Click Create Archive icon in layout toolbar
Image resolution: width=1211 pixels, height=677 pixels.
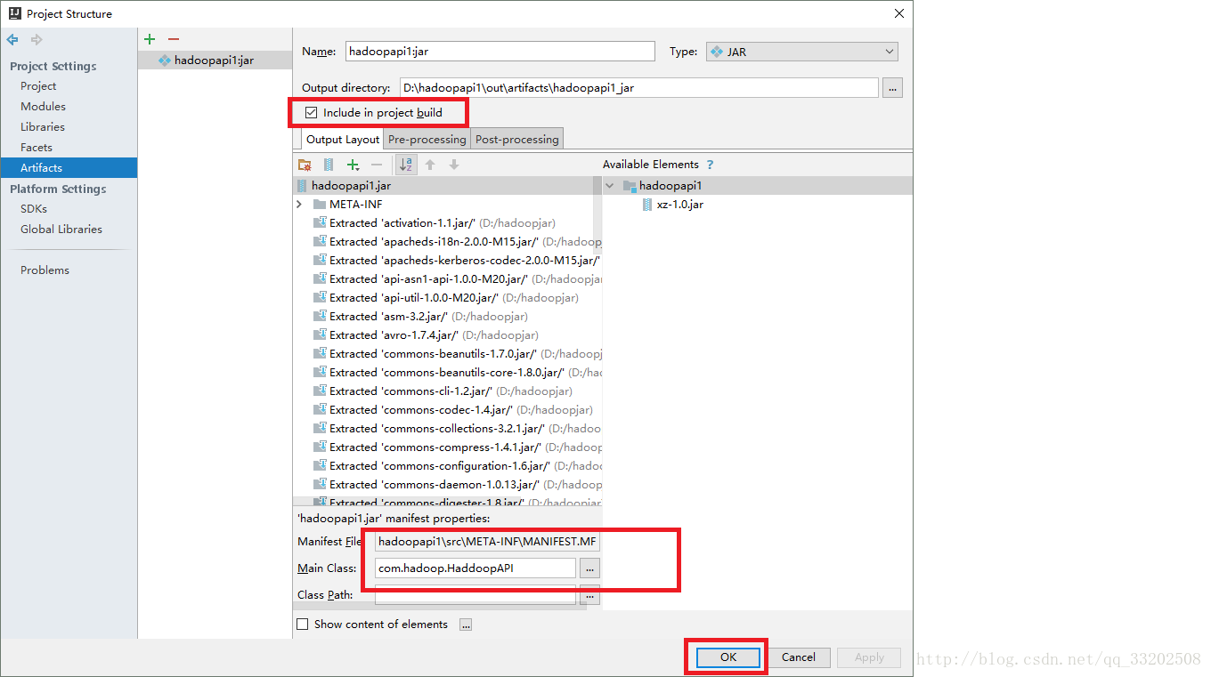pyautogui.click(x=329, y=165)
